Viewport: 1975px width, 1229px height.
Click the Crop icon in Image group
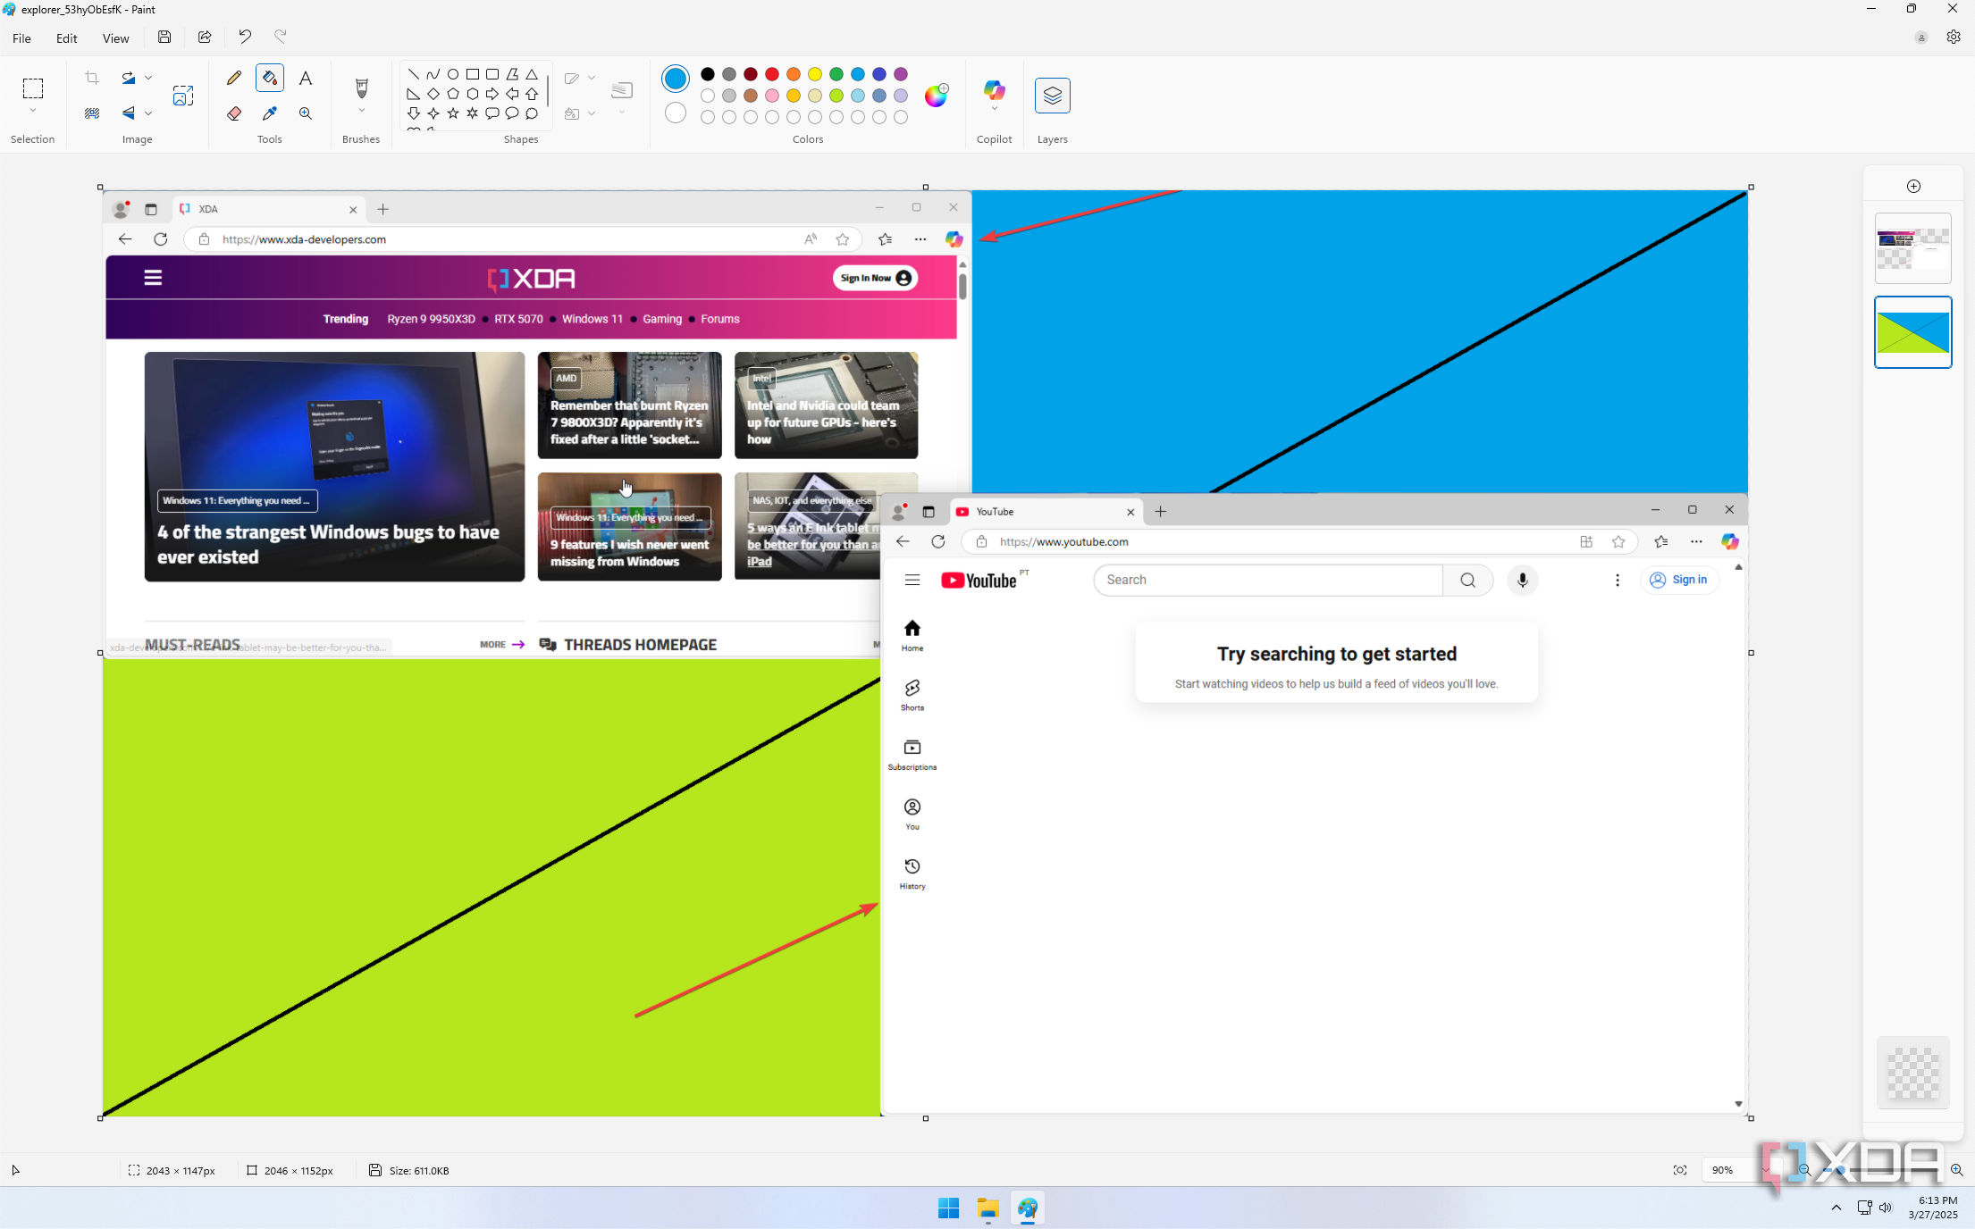(92, 78)
